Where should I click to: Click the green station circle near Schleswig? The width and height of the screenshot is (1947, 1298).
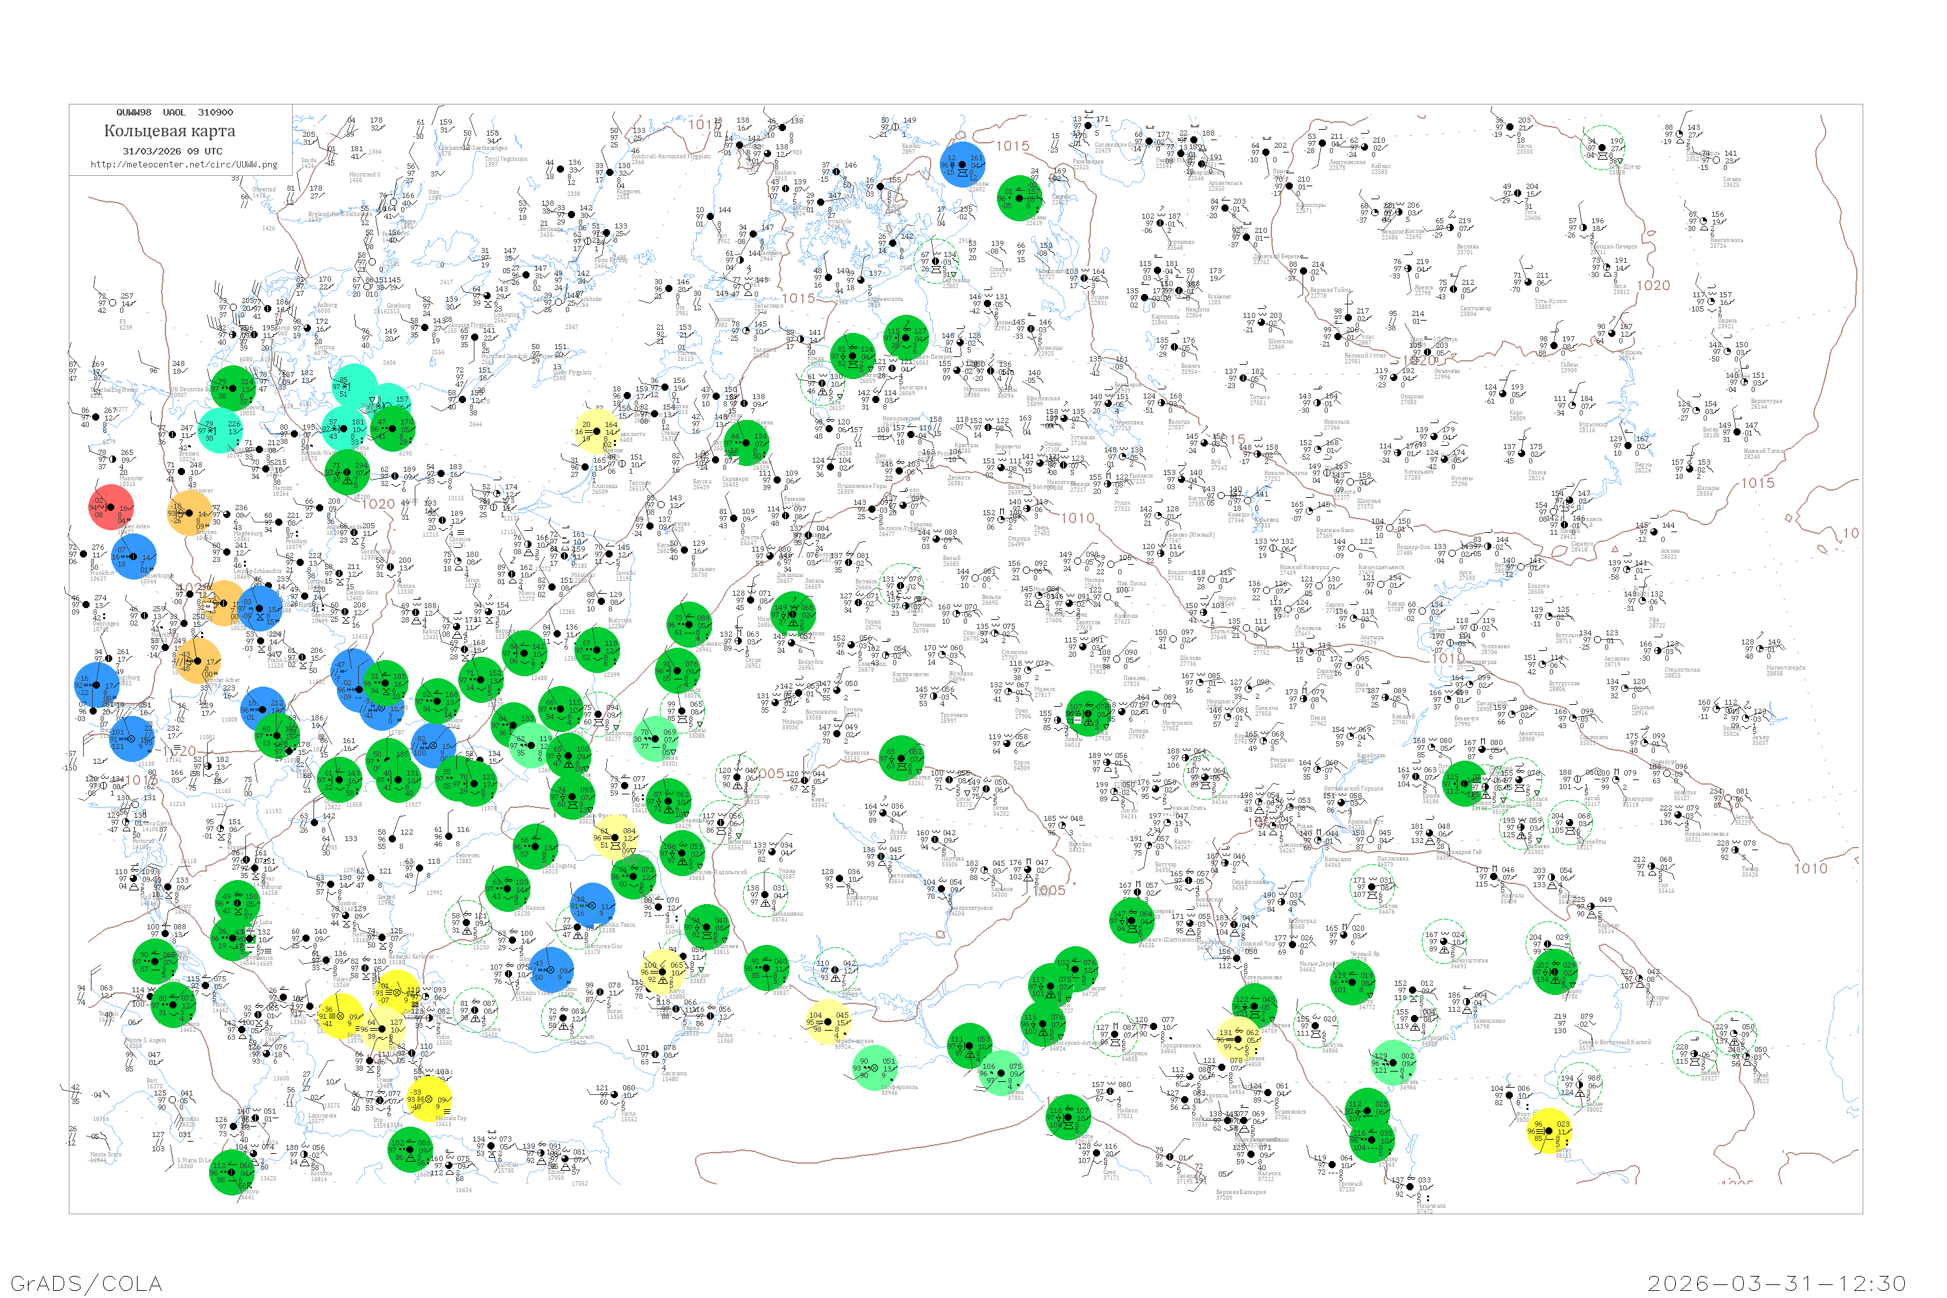coord(232,387)
